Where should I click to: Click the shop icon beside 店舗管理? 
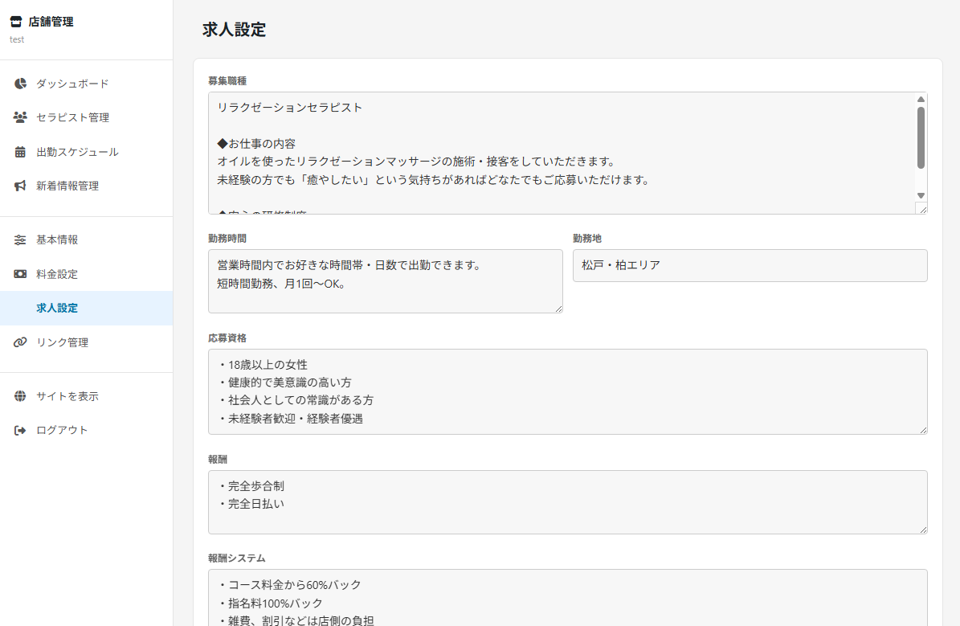[x=15, y=21]
